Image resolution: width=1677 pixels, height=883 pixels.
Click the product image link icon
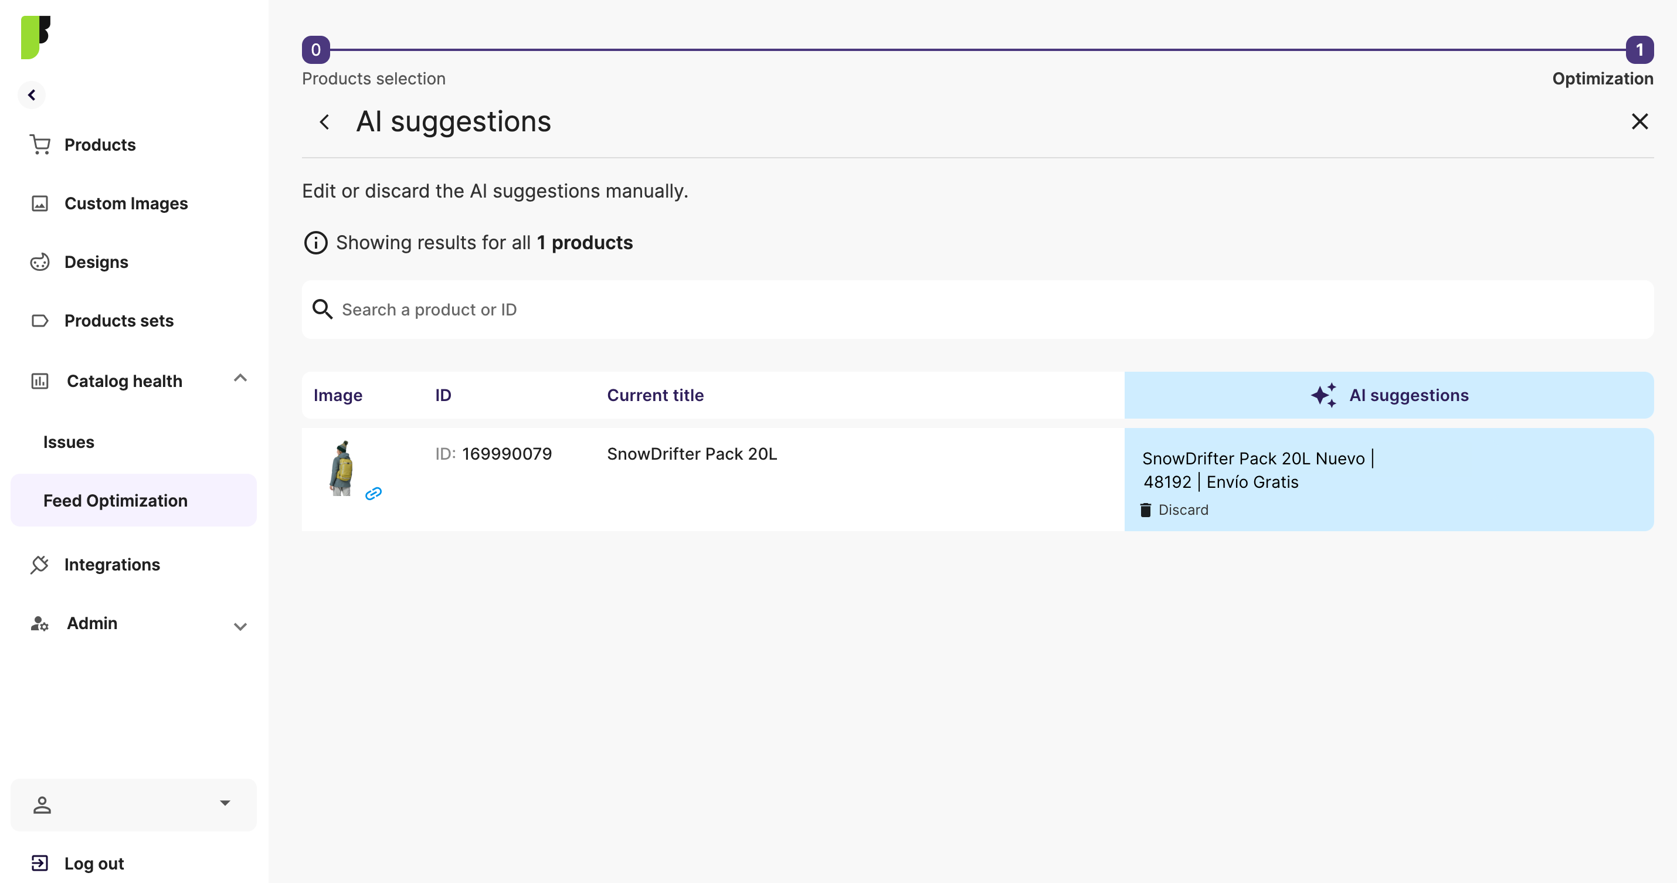pos(373,494)
